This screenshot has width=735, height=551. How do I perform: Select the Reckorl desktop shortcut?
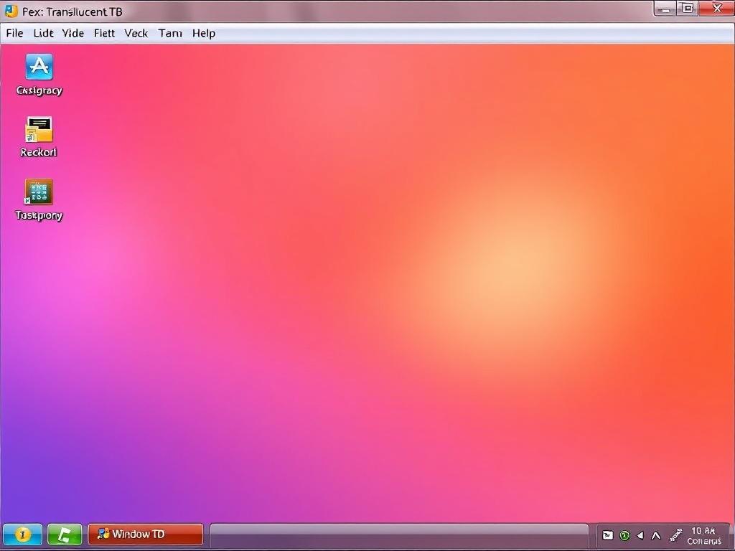39,130
